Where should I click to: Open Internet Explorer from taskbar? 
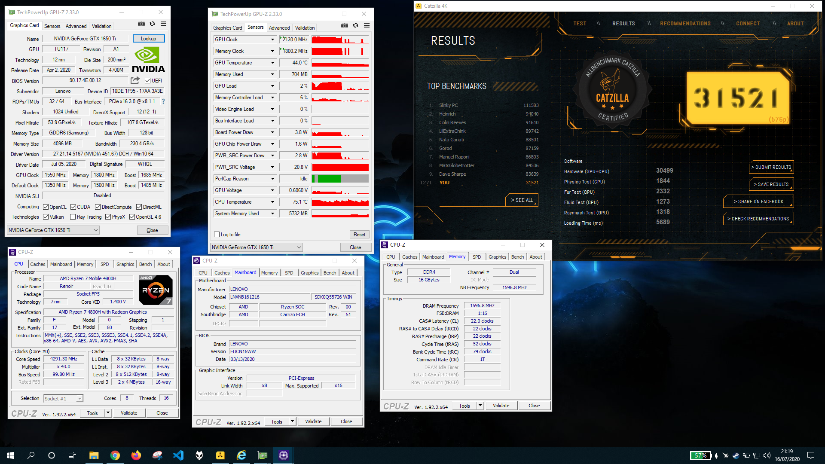click(241, 455)
